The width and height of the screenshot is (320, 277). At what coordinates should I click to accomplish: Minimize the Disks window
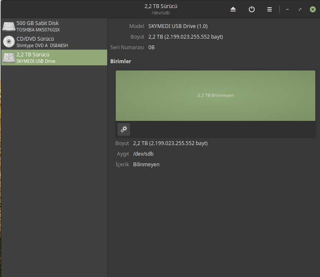pos(287,9)
